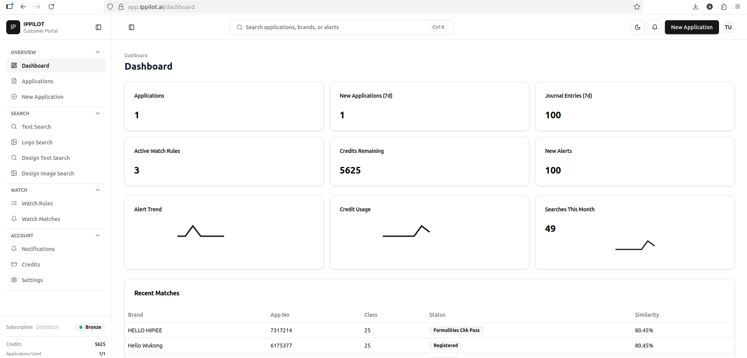This screenshot has height=358, width=747.
Task: Click the New Application black button
Action: (691, 27)
